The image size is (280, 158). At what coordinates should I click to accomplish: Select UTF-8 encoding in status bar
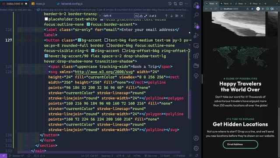[120, 156]
